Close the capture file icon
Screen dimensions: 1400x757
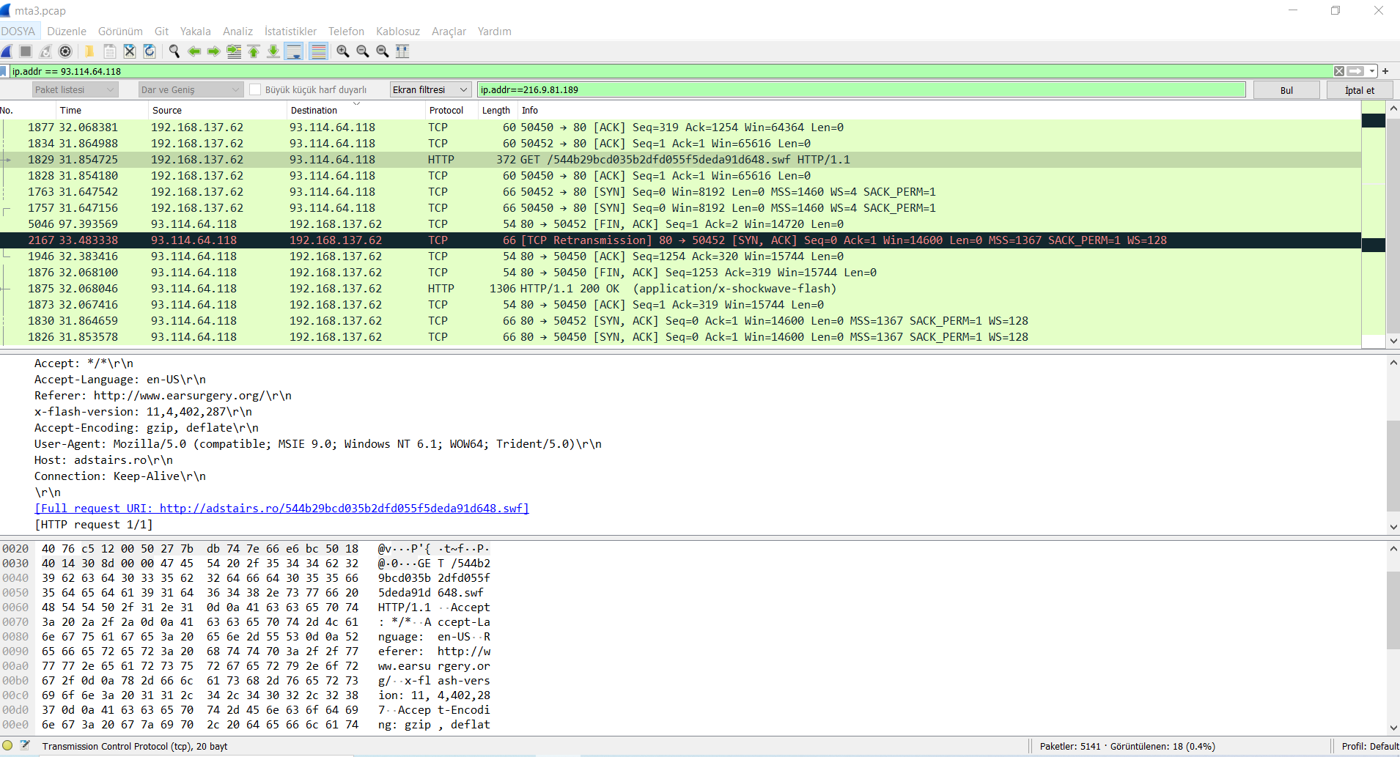click(130, 51)
